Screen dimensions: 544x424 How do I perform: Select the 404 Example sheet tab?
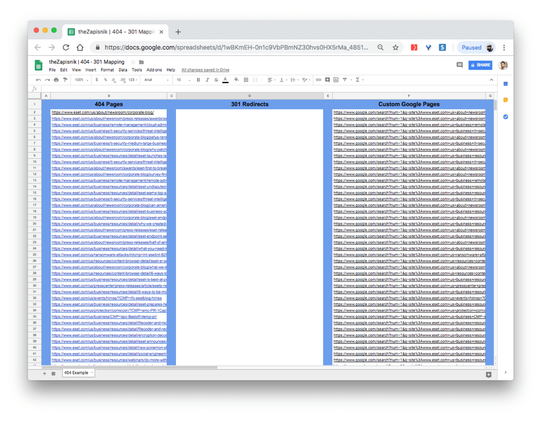[x=78, y=373]
